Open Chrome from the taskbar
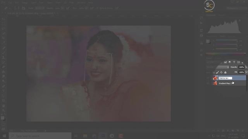The width and height of the screenshot is (248, 139). 112,136
